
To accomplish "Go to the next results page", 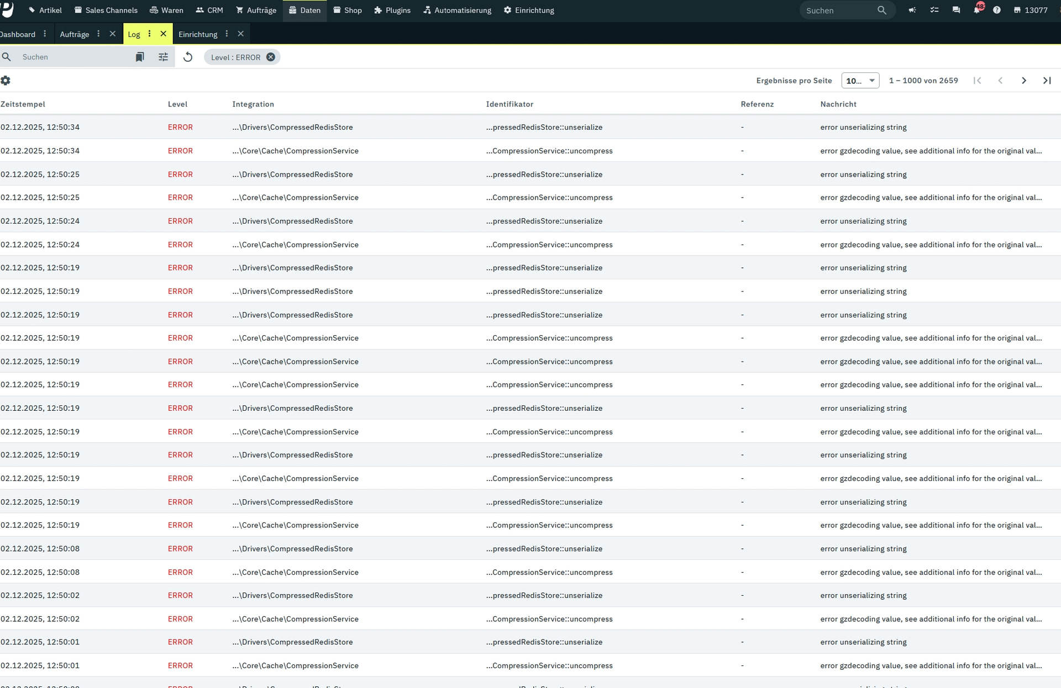I will coord(1024,81).
